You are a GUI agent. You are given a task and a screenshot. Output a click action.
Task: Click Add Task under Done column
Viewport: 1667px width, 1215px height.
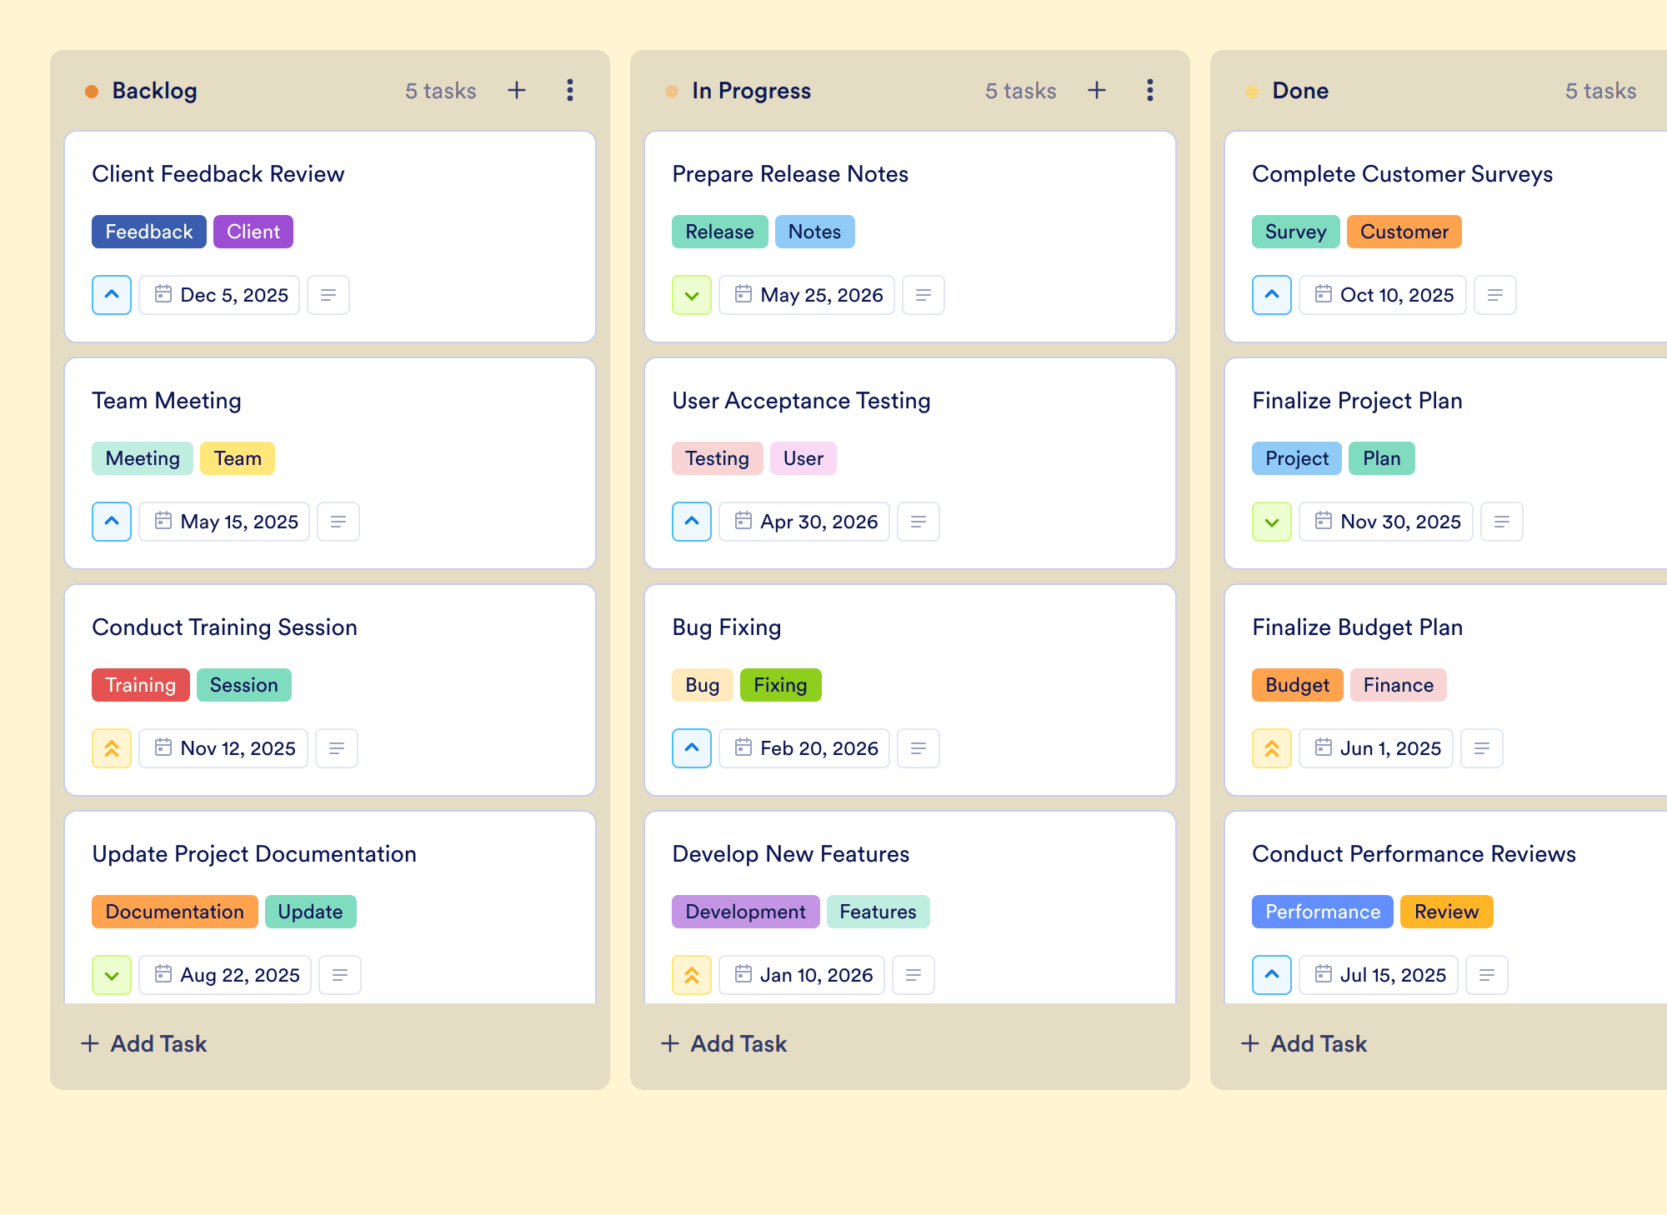click(1304, 1043)
